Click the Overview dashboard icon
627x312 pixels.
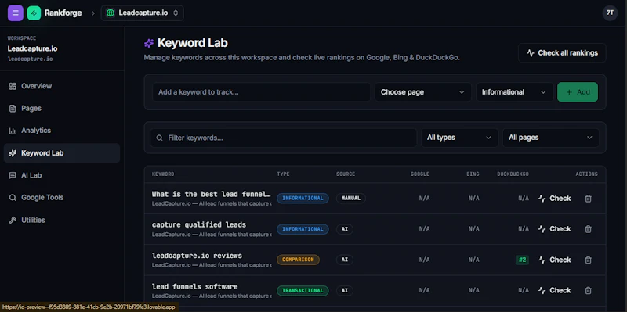[13, 86]
